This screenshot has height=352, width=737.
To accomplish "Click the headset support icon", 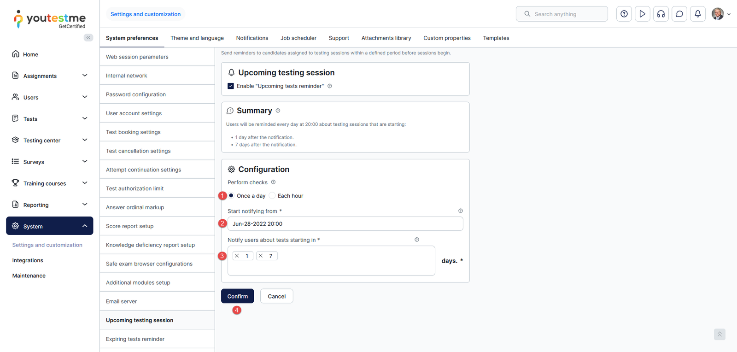I will click(x=661, y=14).
